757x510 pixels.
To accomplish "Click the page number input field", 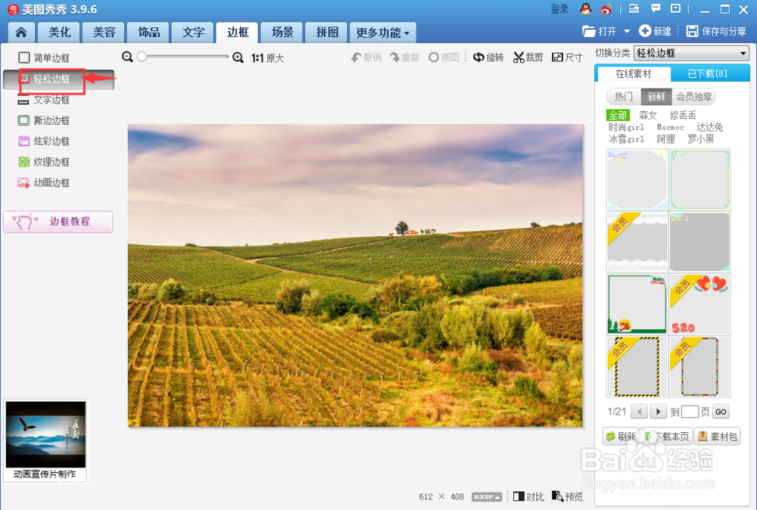I will 690,412.
